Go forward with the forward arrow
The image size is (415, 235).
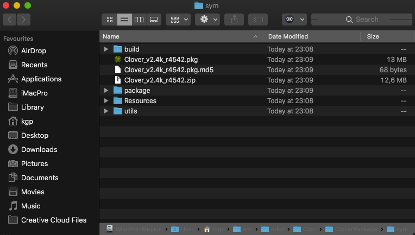click(23, 20)
